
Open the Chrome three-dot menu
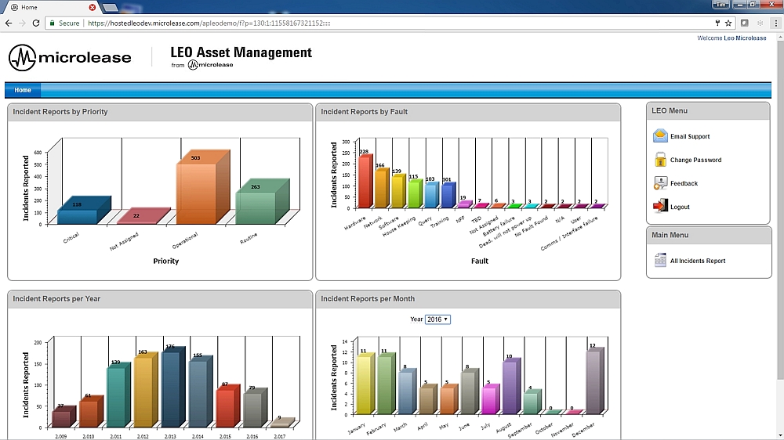coord(775,23)
